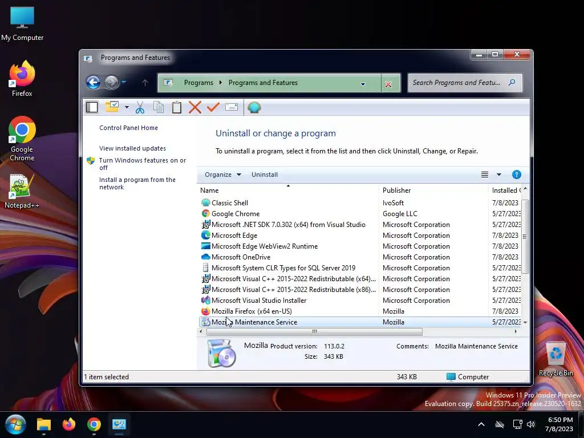The image size is (584, 438).
Task: Open File Explorer from taskbar
Action: coord(43,424)
